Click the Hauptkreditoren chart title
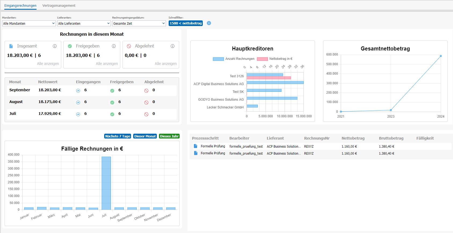The image size is (453, 233). click(253, 49)
